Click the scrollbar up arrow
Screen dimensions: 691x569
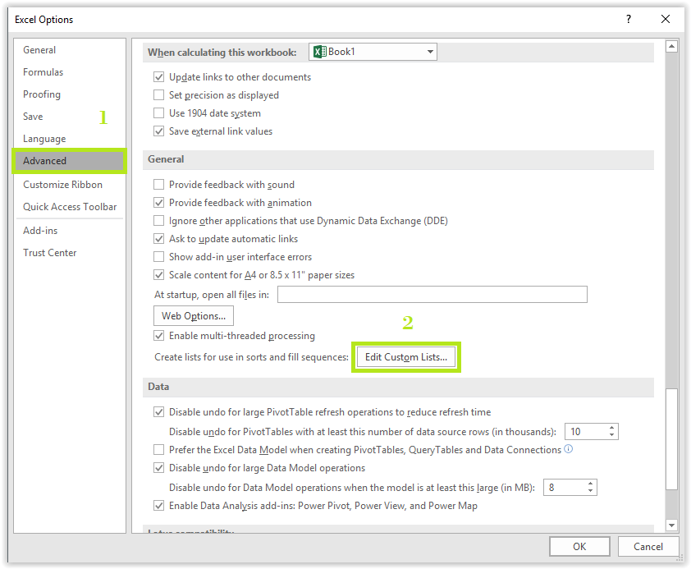tap(671, 46)
